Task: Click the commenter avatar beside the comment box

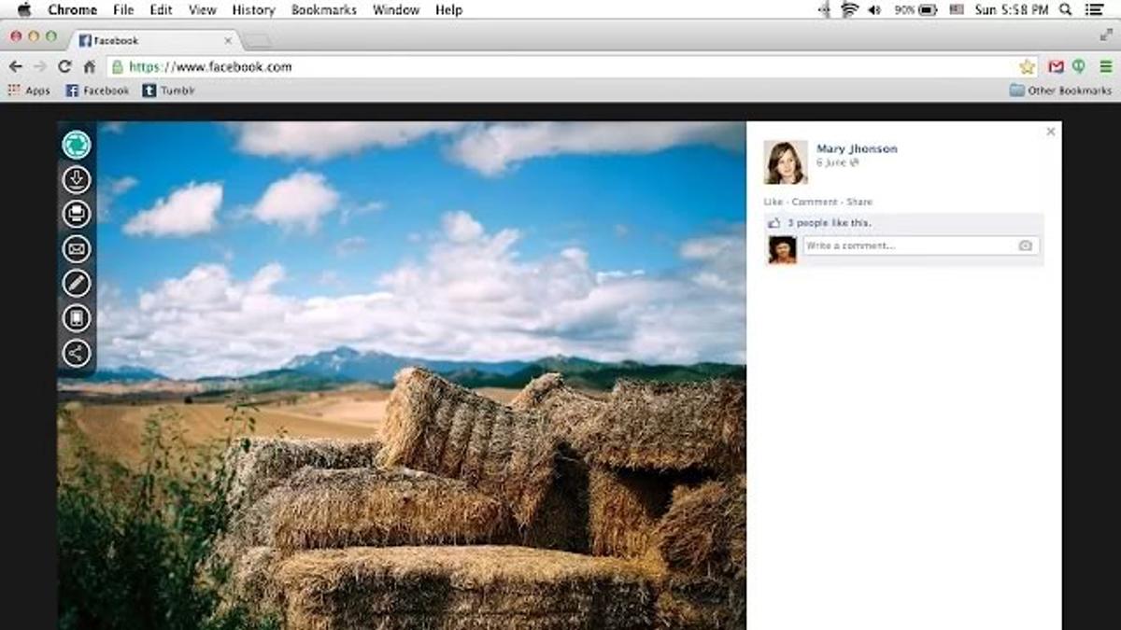Action: click(x=782, y=250)
